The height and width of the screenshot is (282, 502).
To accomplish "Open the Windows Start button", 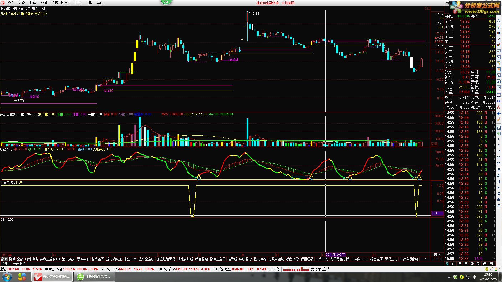I will (x=7, y=277).
